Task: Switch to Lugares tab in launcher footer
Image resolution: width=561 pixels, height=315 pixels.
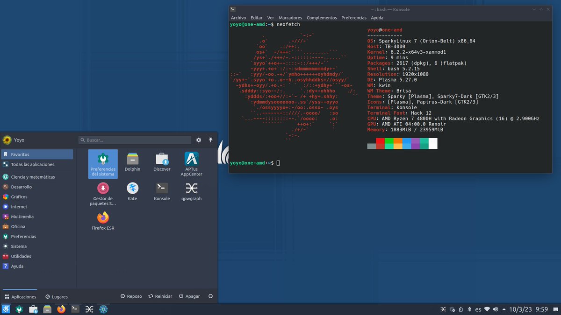Action: [57, 297]
